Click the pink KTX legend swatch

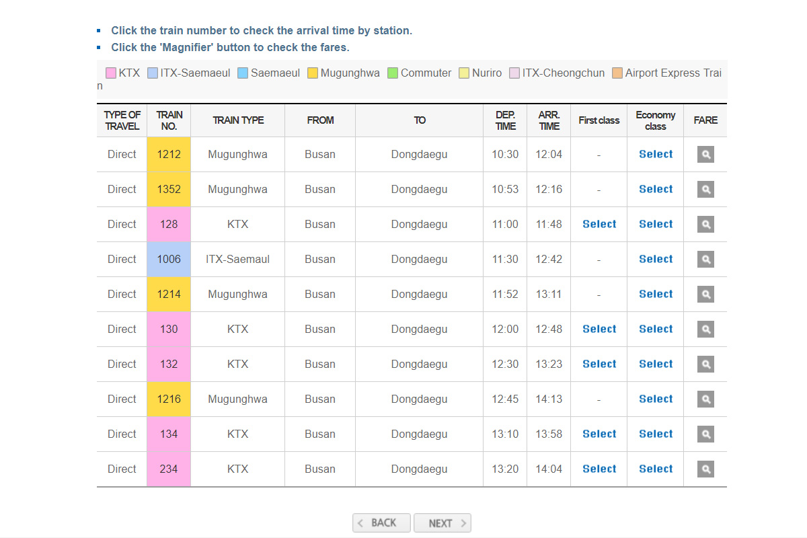tap(111, 73)
